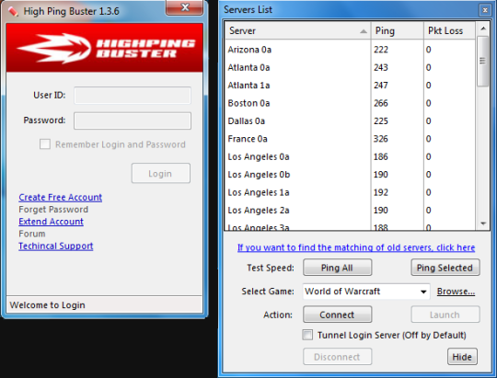This screenshot has height=378, width=497.
Task: Click the old servers matching link
Action: 356,247
